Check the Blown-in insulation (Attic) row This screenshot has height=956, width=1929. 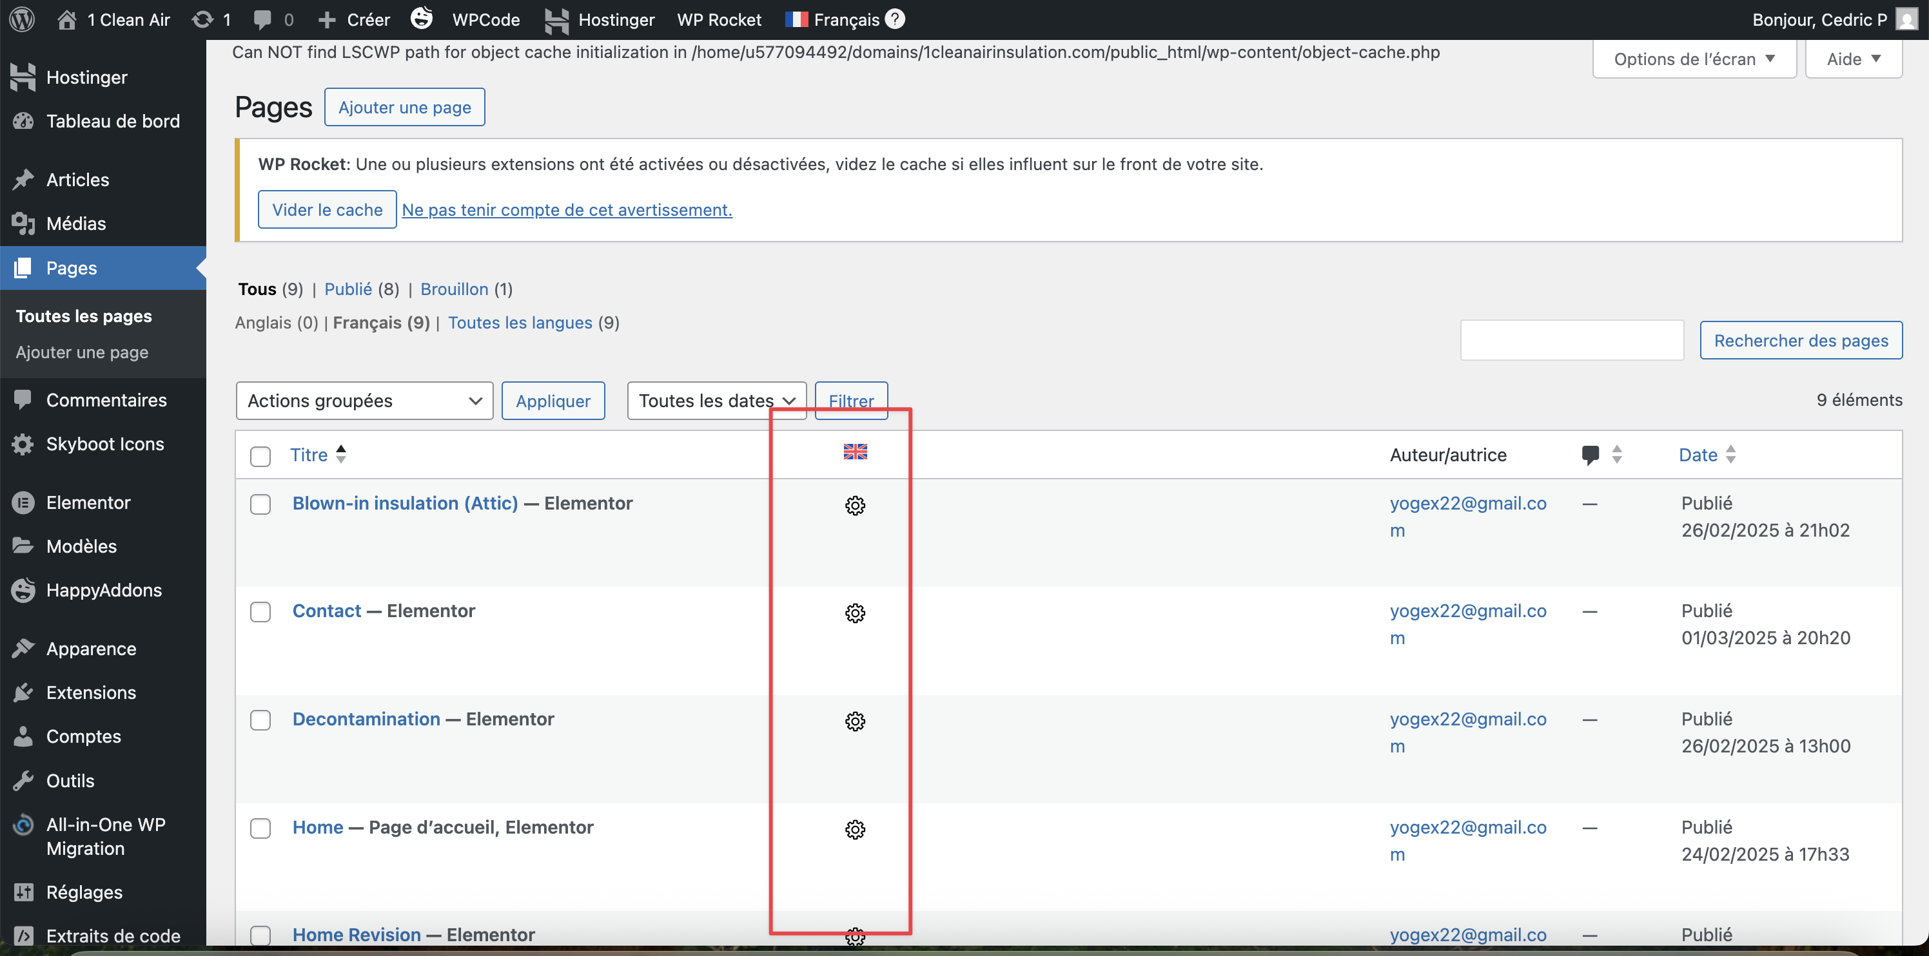coord(260,504)
